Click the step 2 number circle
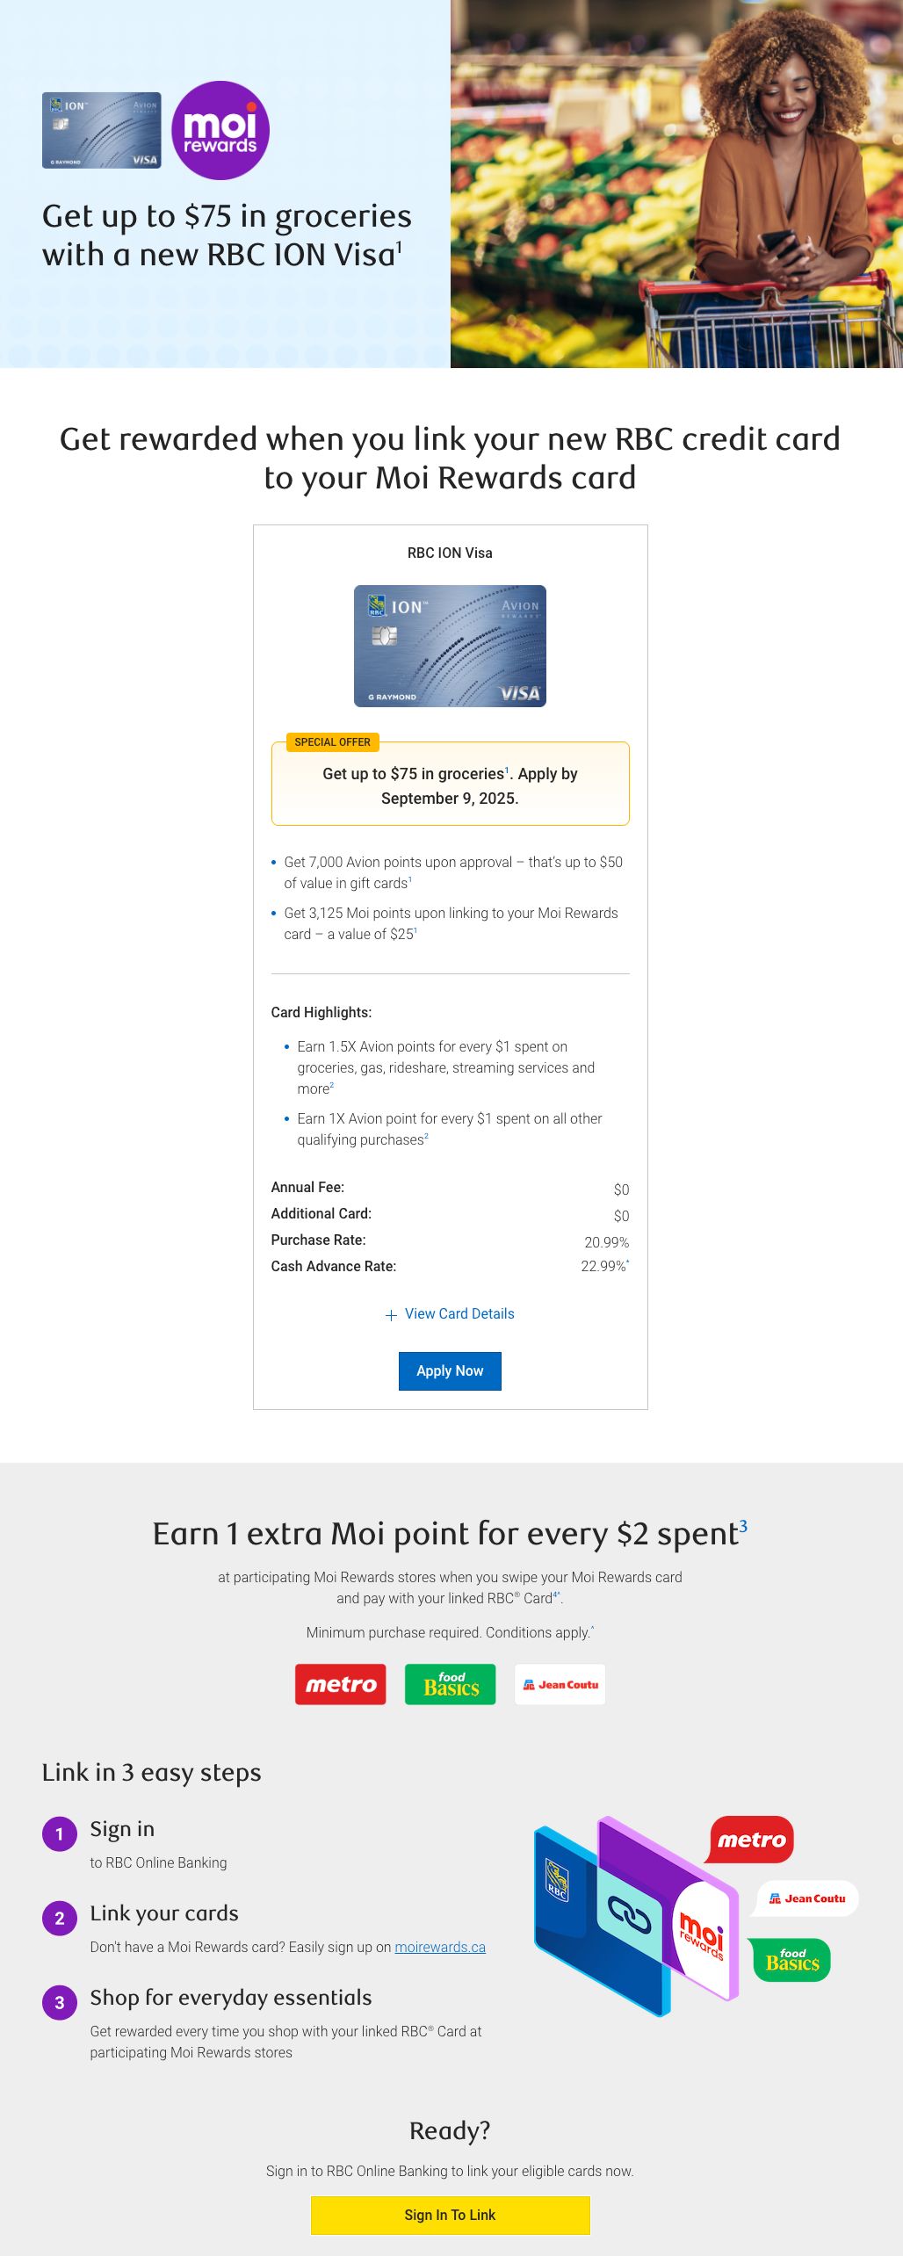The width and height of the screenshot is (903, 2256). click(x=60, y=1919)
